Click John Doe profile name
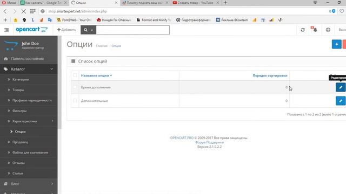 pos(30,43)
